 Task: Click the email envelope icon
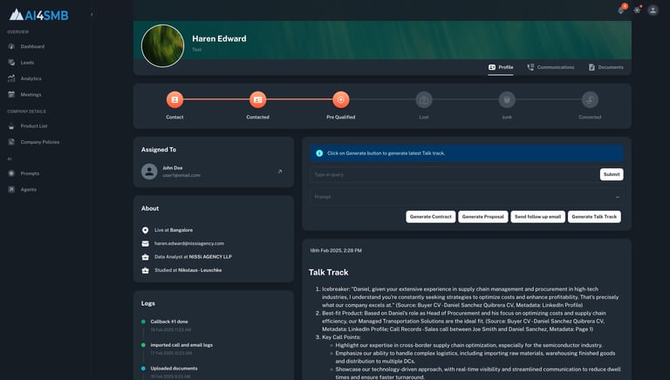tap(146, 243)
